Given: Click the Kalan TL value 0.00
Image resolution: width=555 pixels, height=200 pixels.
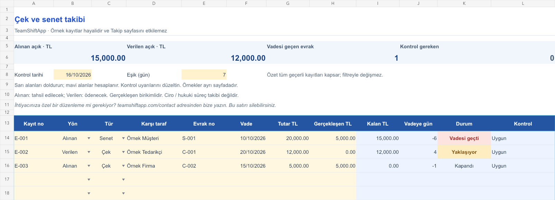Looking at the screenshot, I should [378, 166].
